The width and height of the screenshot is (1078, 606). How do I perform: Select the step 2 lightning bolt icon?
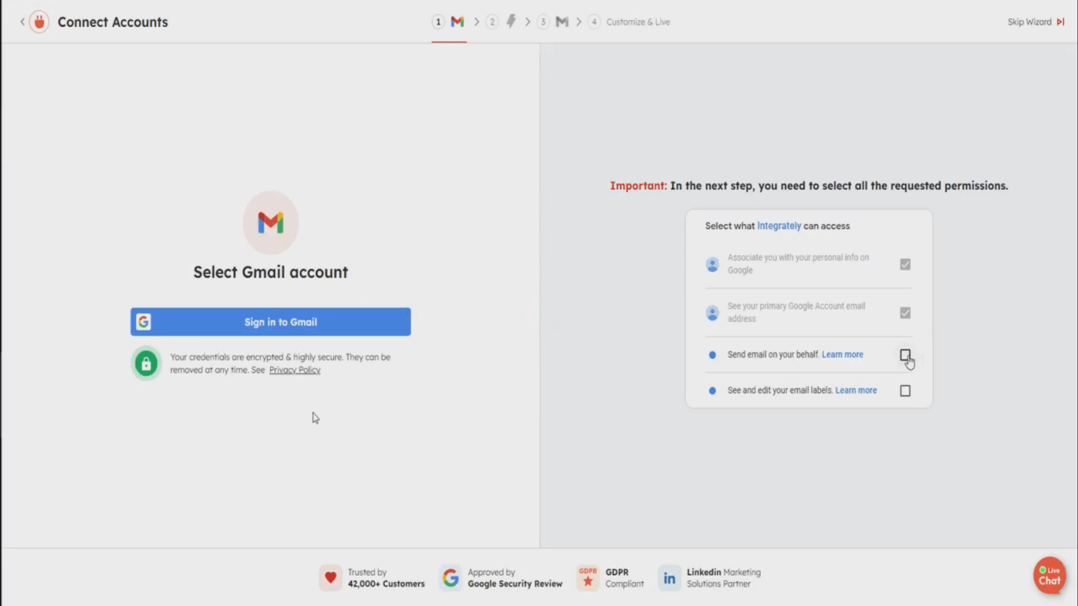pos(511,22)
